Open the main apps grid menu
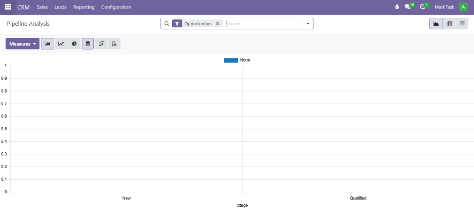This screenshot has height=208, width=474. pos(8,7)
